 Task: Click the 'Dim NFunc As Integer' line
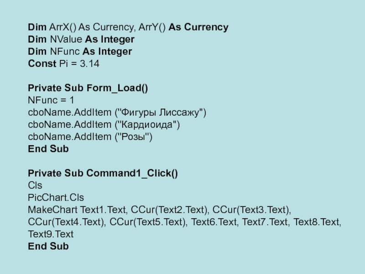coord(80,52)
